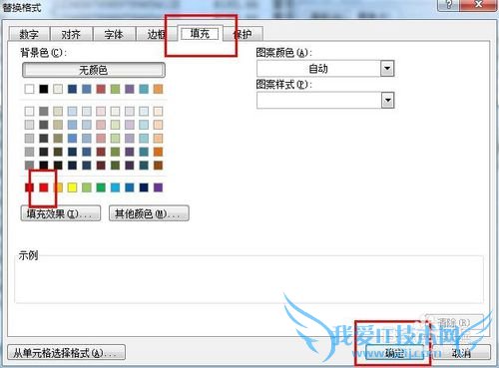This screenshot has width=499, height=368.
Task: Pick aqua swatch in top theme row
Action: [x=144, y=89]
